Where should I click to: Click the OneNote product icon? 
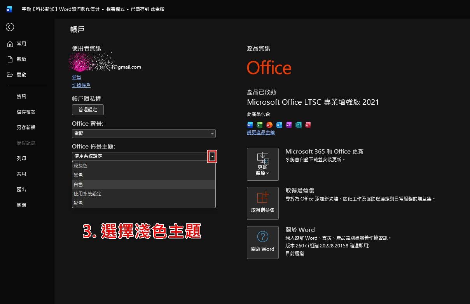coord(288,125)
